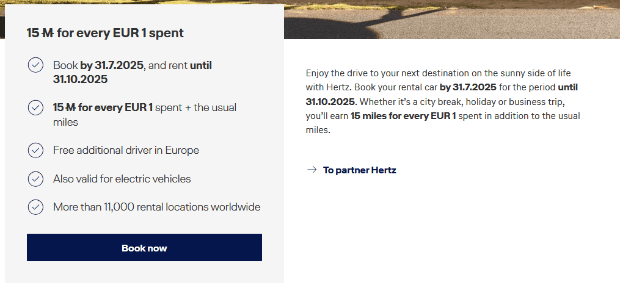This screenshot has width=620, height=285.
Task: Click checkmark icon beside booking deadline item
Action: tap(35, 65)
